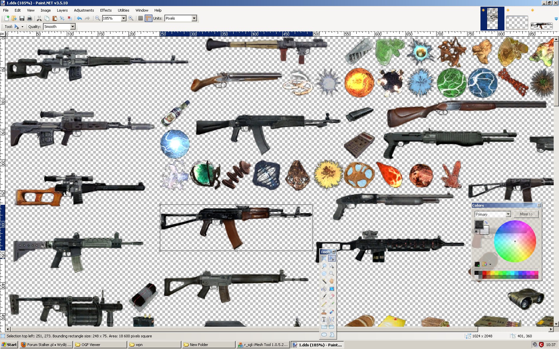Click the Paste clipboard icon
Viewport: 559px width, 349px height.
tap(54, 18)
